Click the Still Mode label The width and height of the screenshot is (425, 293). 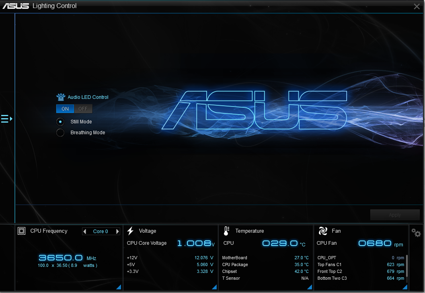point(81,122)
